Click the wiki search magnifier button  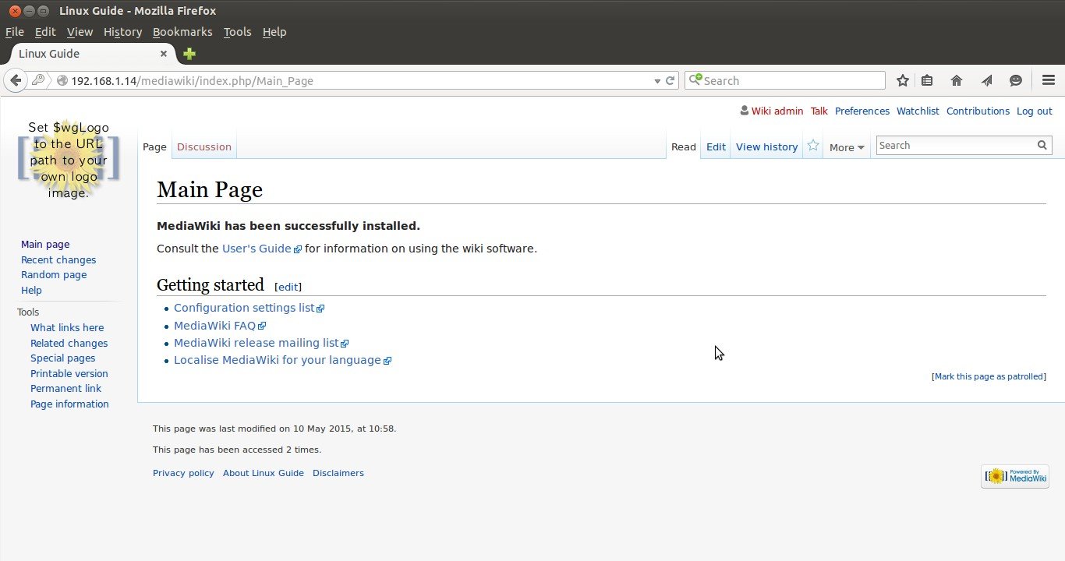(1042, 145)
